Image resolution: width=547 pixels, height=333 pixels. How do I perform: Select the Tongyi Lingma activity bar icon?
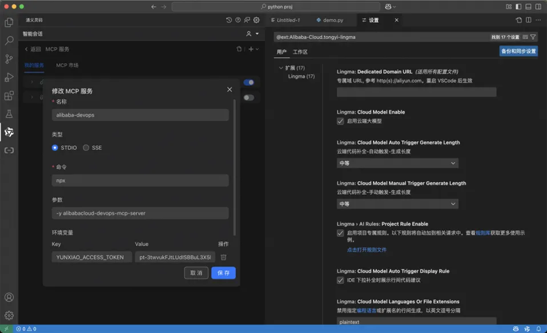pos(9,132)
